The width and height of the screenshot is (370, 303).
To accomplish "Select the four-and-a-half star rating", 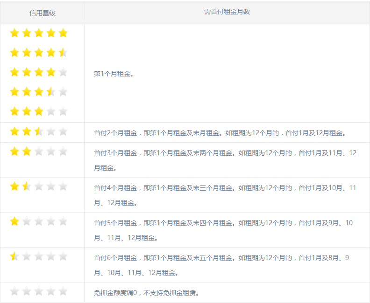I will 39,53.
